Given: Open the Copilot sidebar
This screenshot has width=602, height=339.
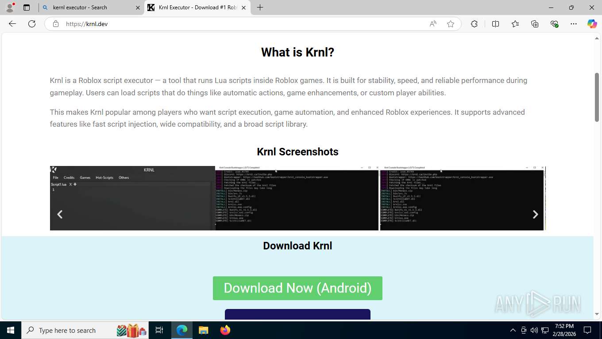Looking at the screenshot, I should click(592, 24).
